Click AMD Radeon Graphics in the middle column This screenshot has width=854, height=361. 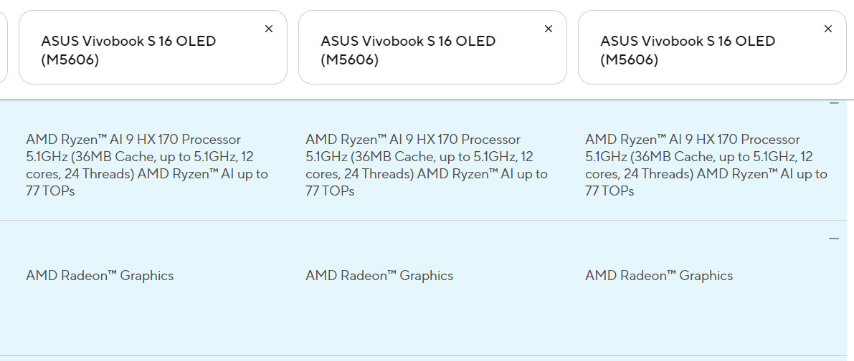379,276
